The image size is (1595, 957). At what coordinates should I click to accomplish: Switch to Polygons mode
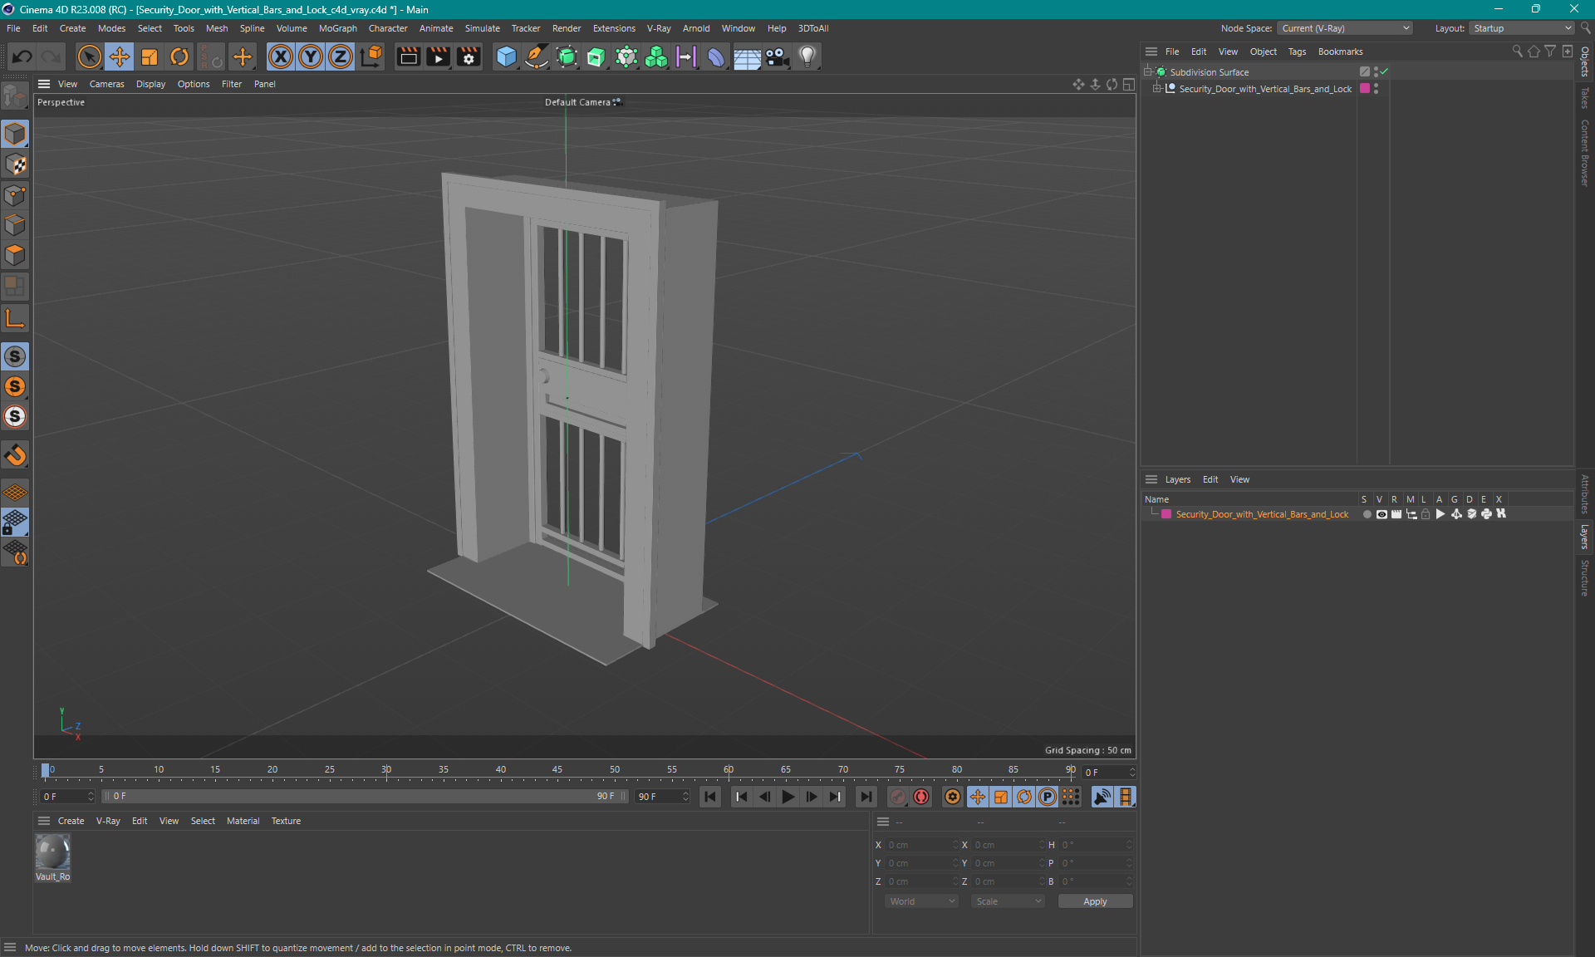coord(15,255)
